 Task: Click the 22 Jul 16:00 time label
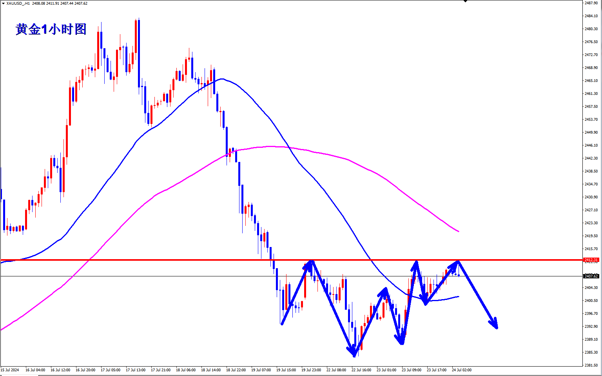click(361, 370)
